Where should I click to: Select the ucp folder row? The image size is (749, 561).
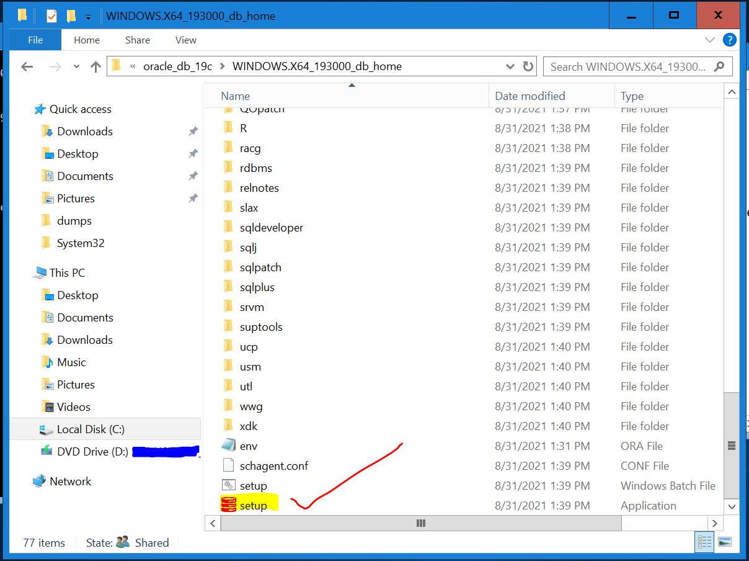tap(464, 346)
